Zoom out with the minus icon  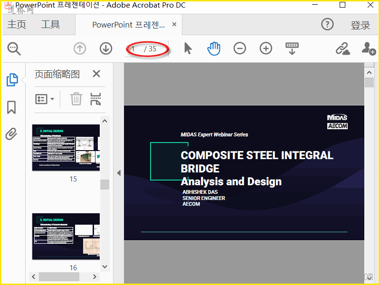point(240,48)
